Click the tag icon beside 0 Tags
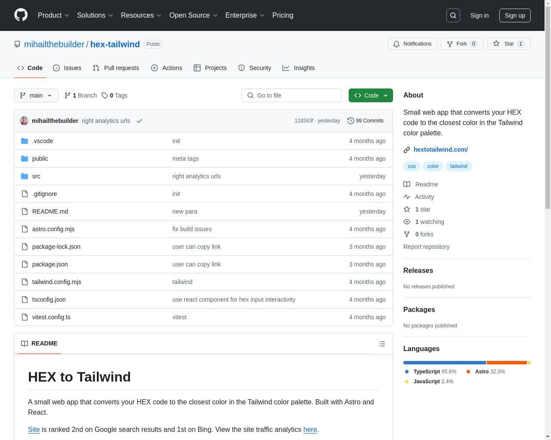The height and width of the screenshot is (440, 551). pos(105,95)
